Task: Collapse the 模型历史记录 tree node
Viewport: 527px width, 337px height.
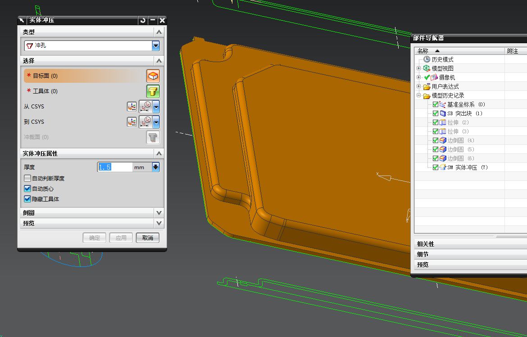Action: pyautogui.click(x=418, y=95)
